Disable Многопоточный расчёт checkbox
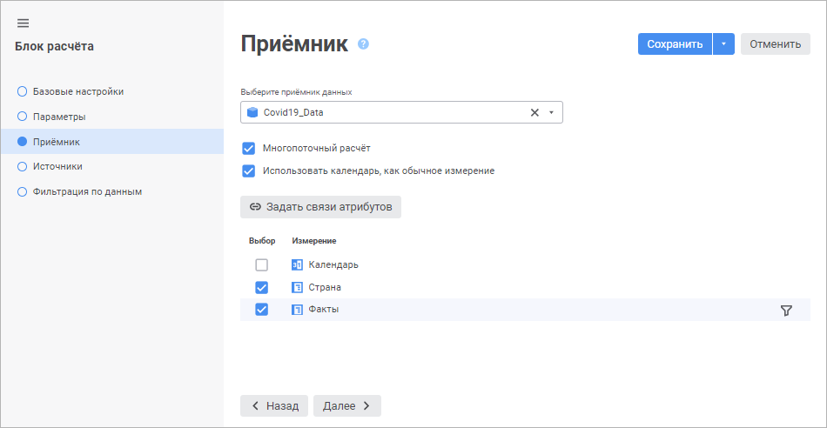 [249, 148]
